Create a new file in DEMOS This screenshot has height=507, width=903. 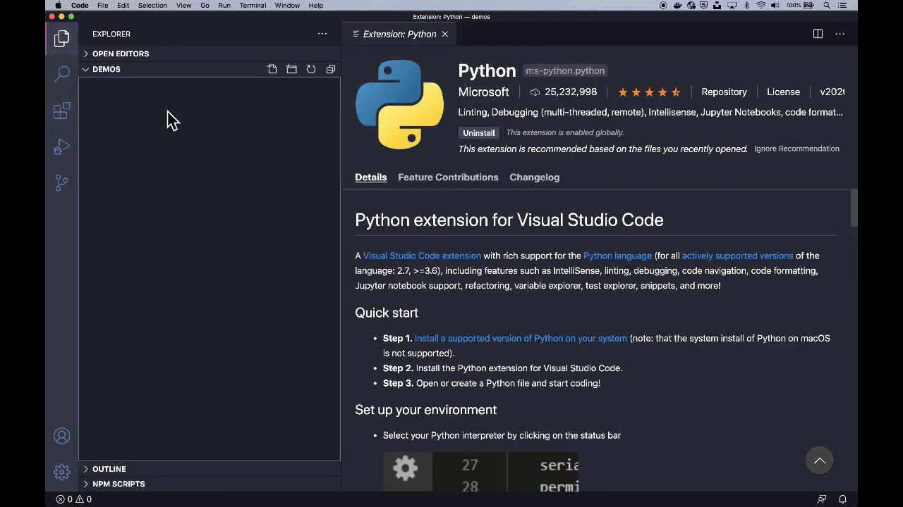[272, 69]
